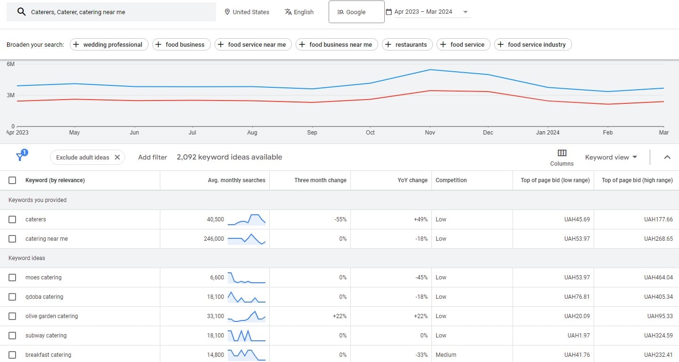Screen dimensions: 679x362
Task: Change the English language setting
Action: pyautogui.click(x=299, y=12)
